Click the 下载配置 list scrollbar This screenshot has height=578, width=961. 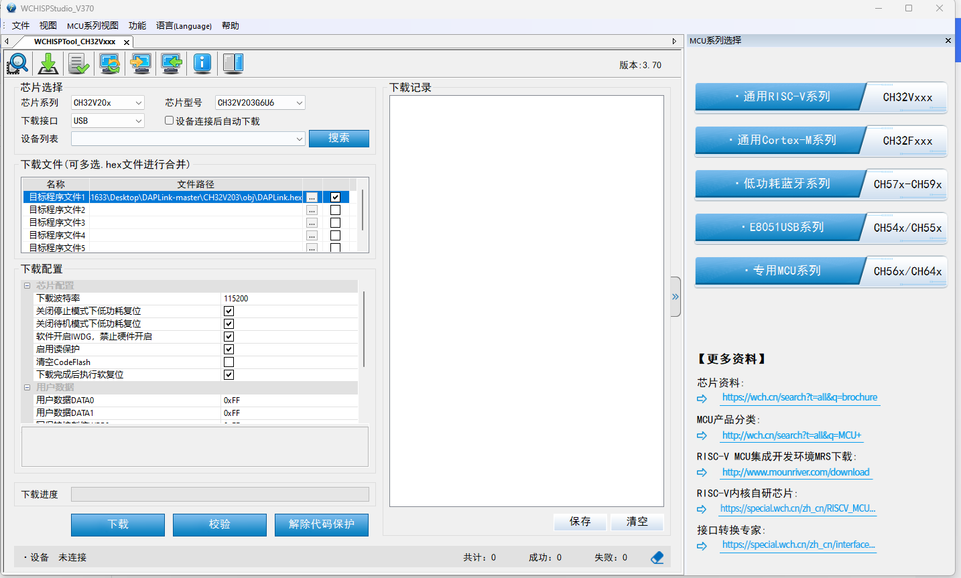click(364, 329)
